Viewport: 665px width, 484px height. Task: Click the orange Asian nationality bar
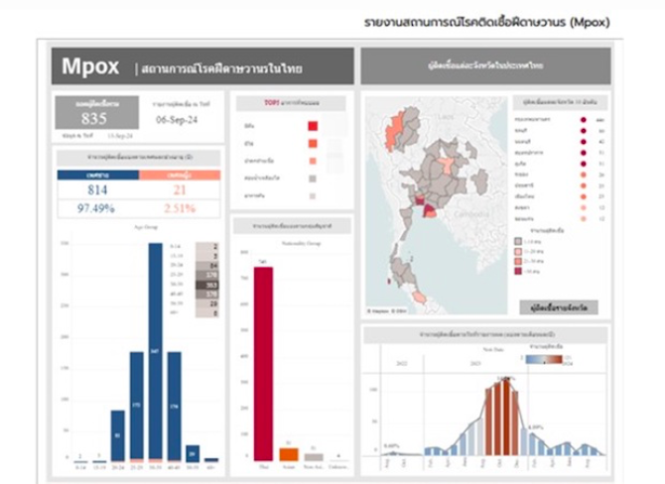click(289, 454)
